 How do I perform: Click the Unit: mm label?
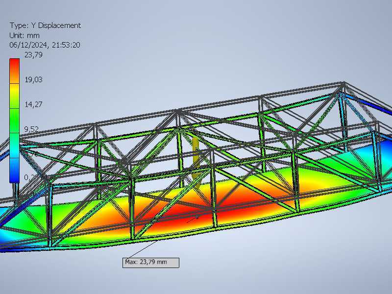24,35
